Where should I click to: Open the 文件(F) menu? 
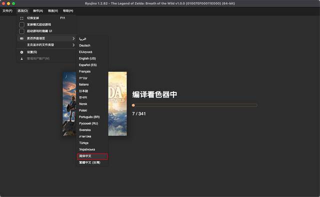(7, 11)
